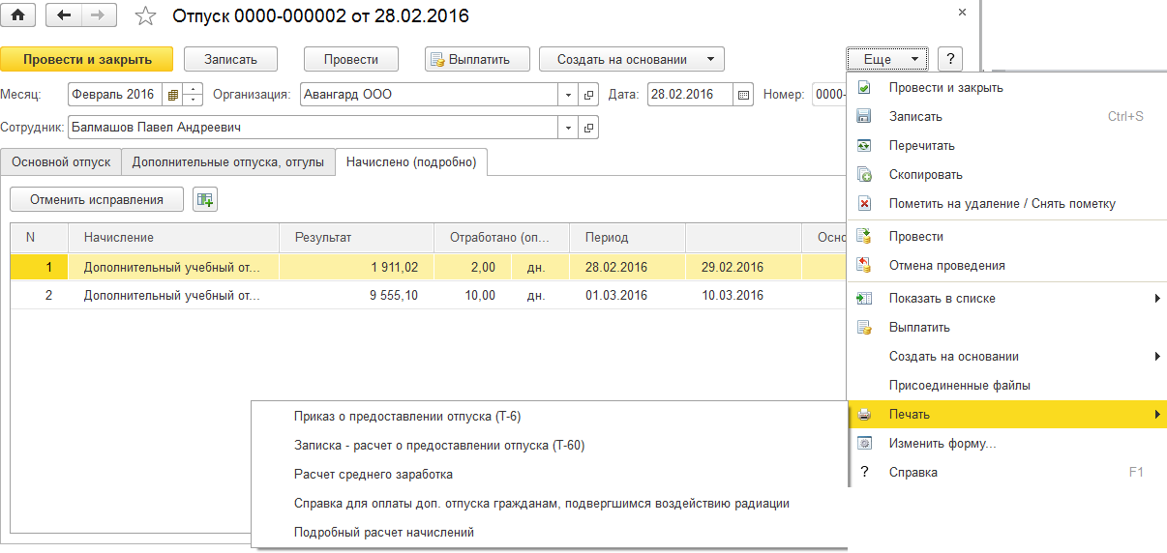Click the Выплатить toolbar button
1167x553 pixels.
(x=478, y=59)
